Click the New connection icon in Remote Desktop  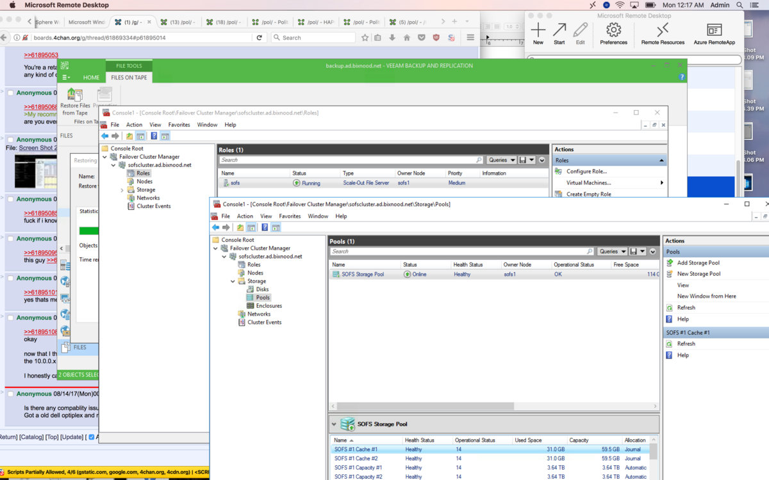pyautogui.click(x=538, y=30)
